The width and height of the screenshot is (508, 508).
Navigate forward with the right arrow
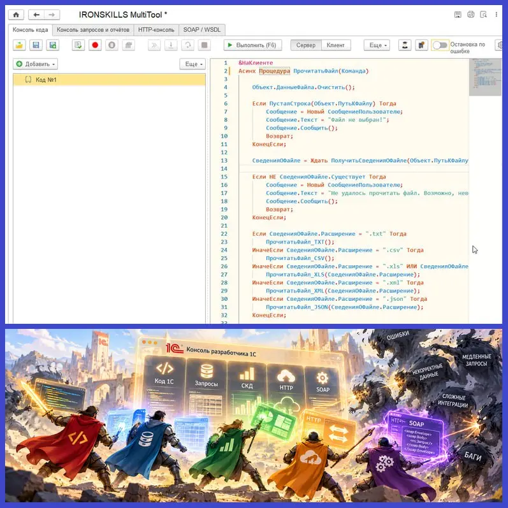pyautogui.click(x=52, y=15)
